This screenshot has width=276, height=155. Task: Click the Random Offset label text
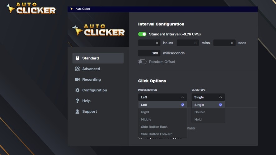pyautogui.click(x=162, y=62)
